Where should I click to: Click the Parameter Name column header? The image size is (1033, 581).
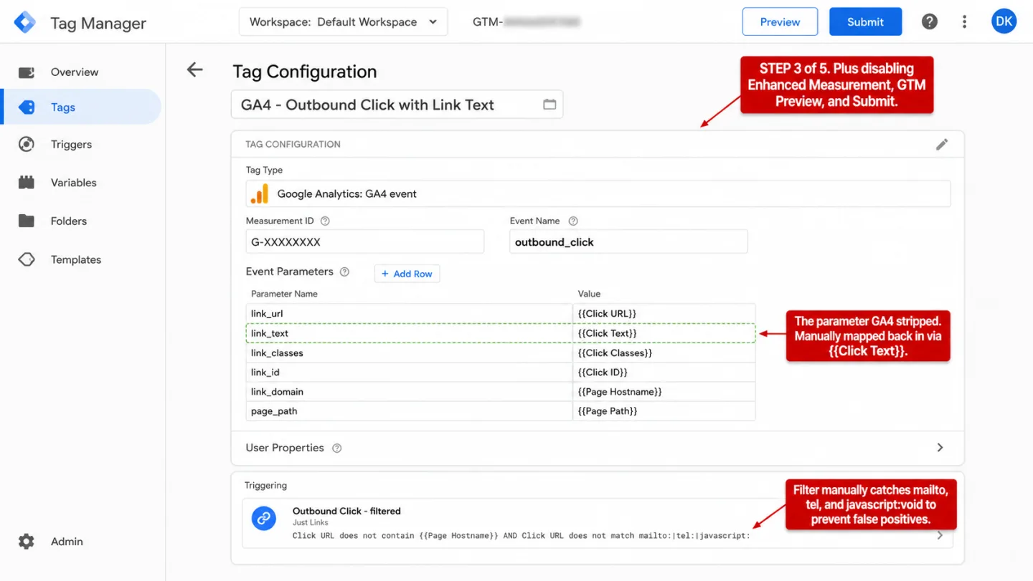point(284,294)
